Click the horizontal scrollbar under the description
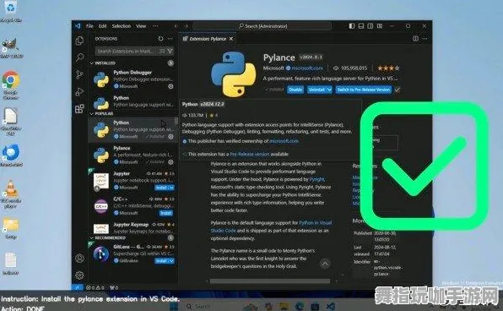The image size is (503, 311). tap(270, 281)
